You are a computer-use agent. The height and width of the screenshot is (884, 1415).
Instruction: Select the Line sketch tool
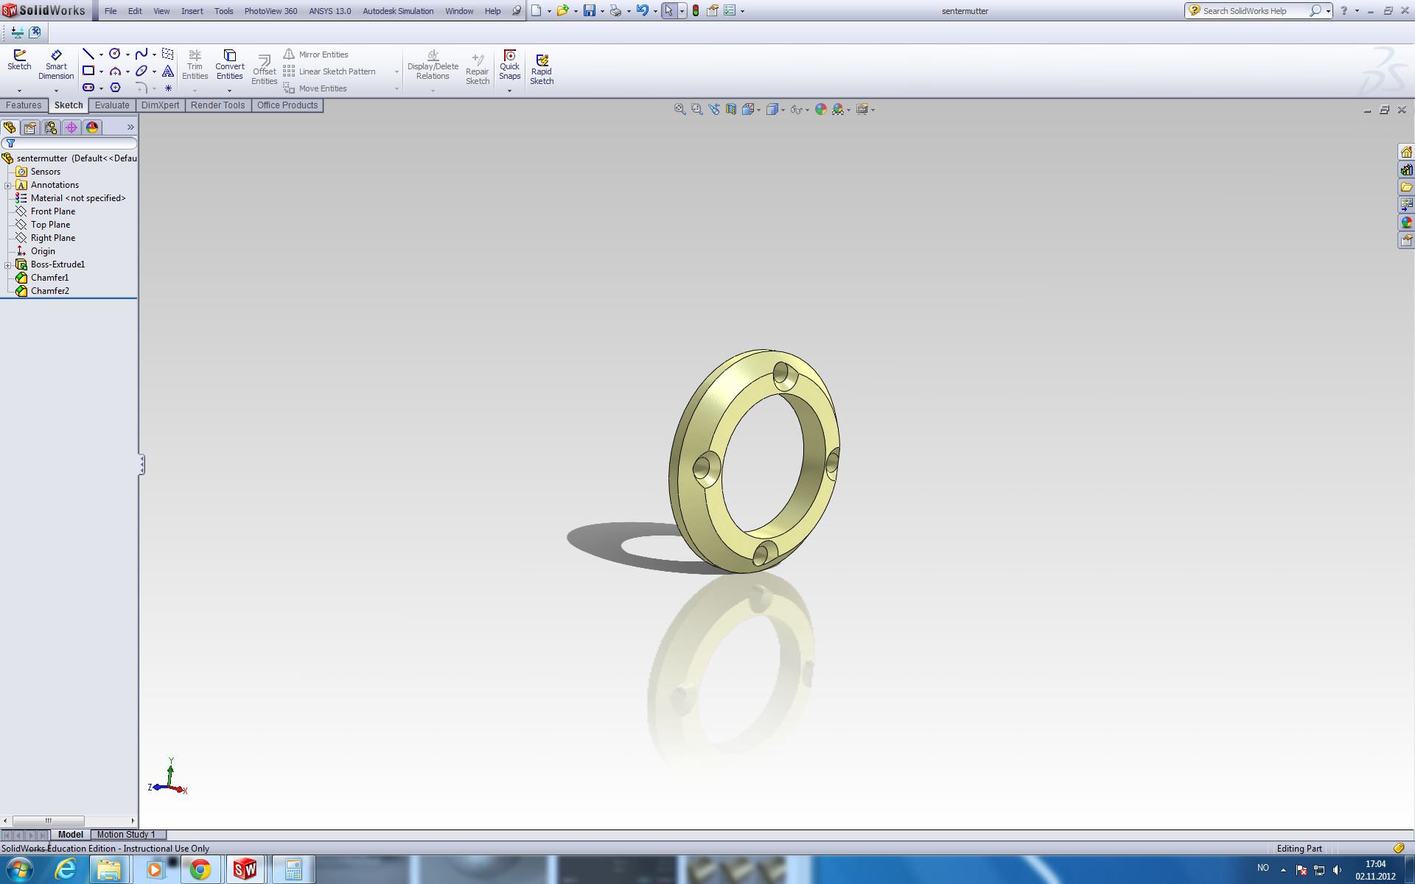tap(88, 54)
